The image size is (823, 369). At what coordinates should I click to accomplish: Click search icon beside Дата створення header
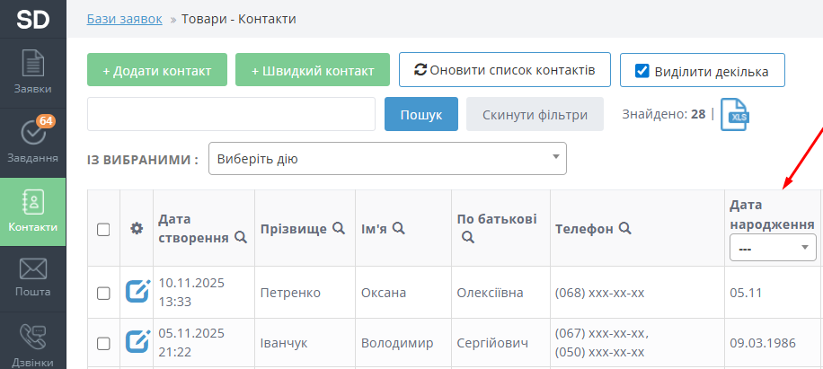[x=240, y=238]
